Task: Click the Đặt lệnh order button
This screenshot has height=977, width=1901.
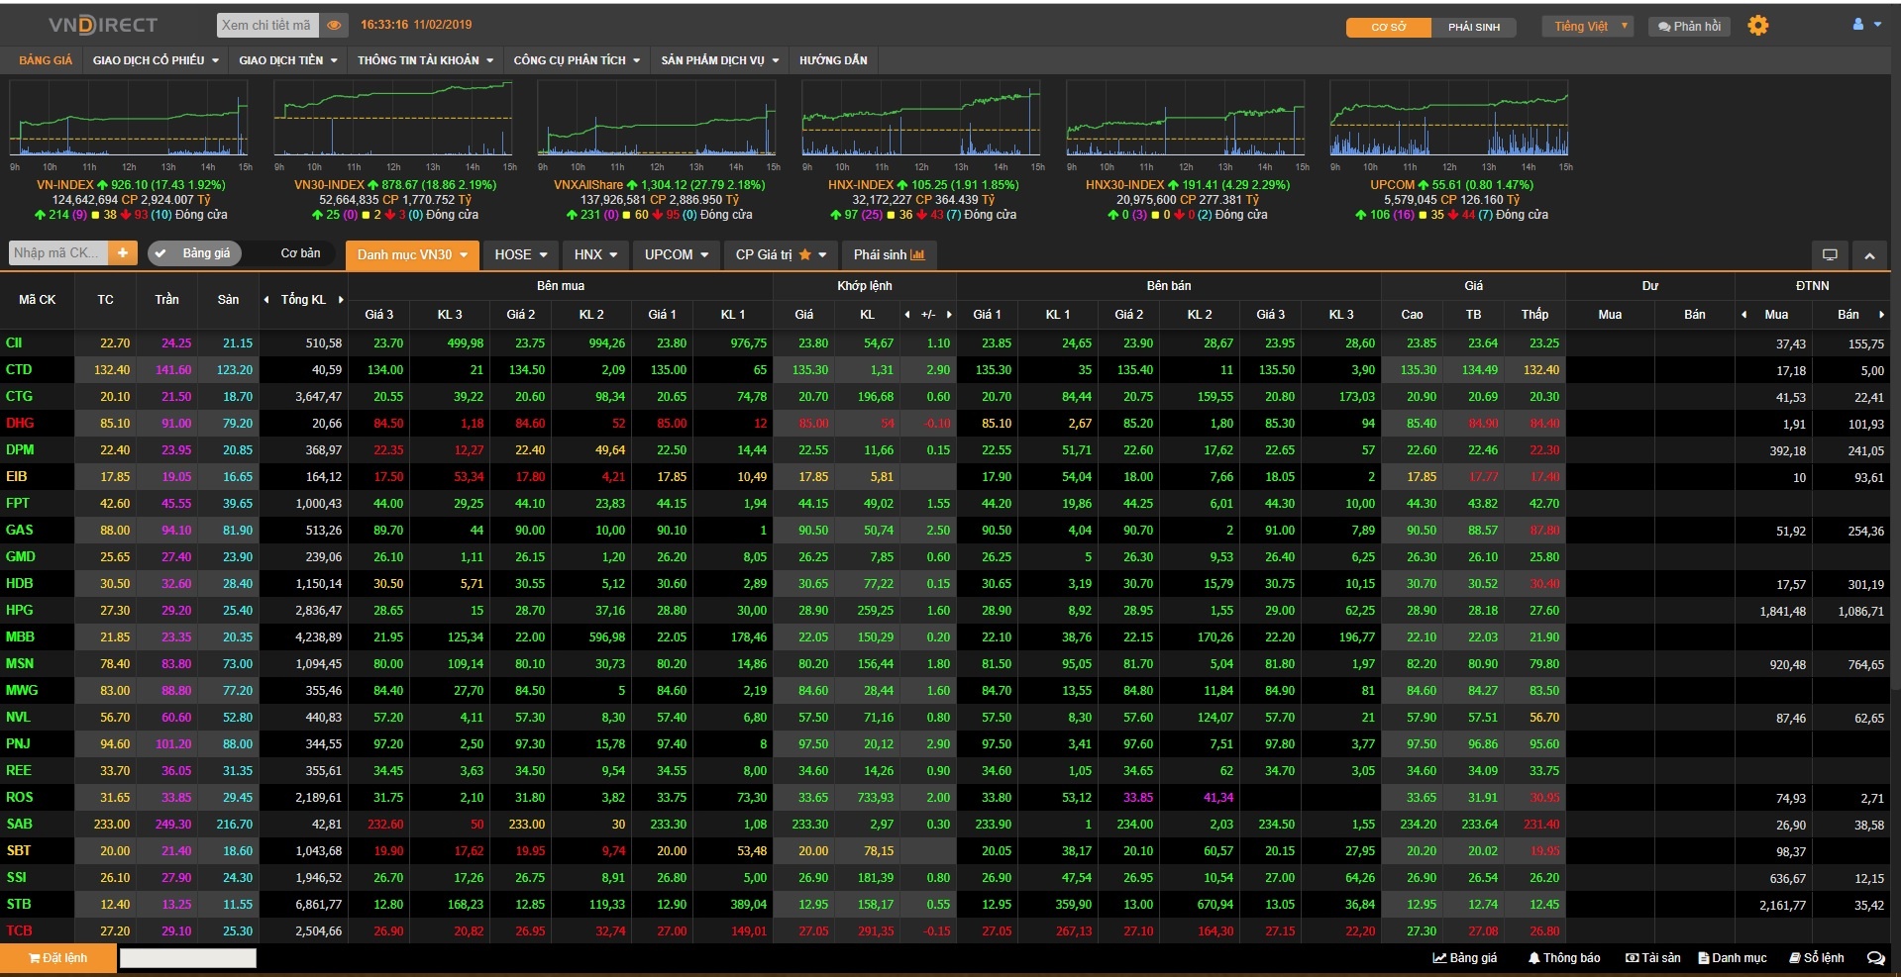Action: click(57, 958)
